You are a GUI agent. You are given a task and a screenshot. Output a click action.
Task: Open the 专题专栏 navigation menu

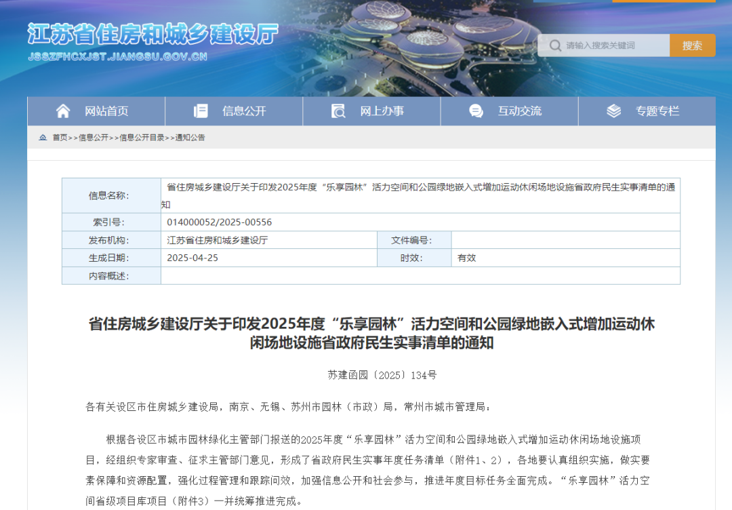click(657, 111)
